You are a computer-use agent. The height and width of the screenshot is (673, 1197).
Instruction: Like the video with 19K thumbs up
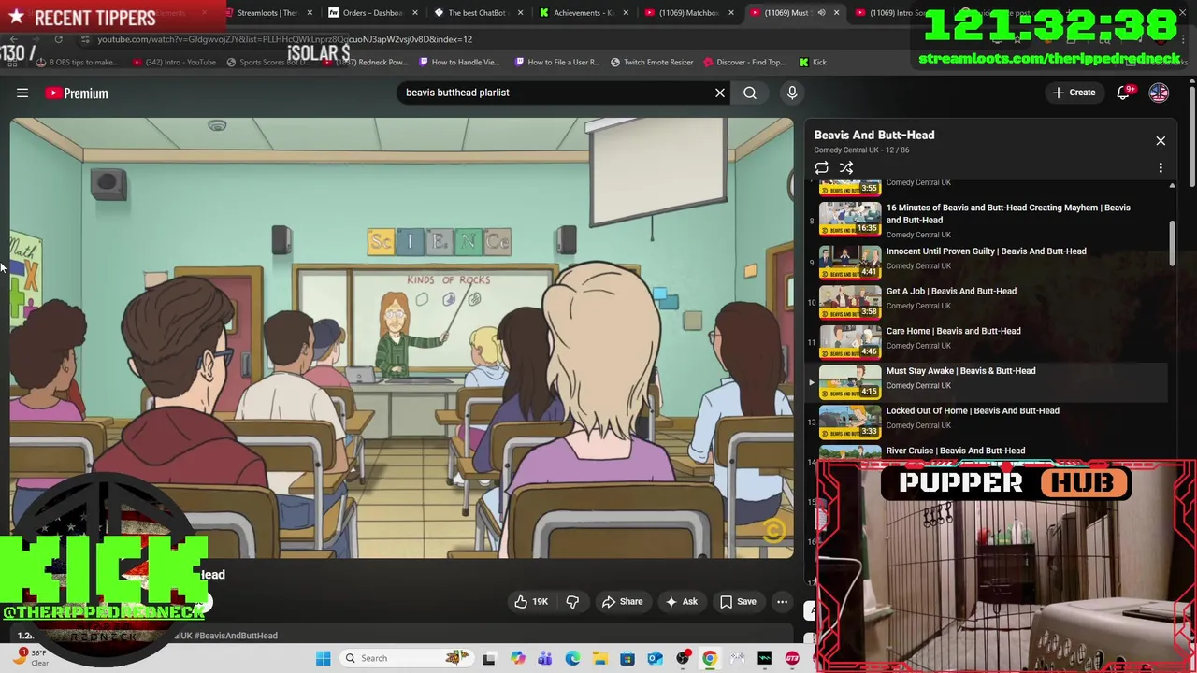point(531,602)
